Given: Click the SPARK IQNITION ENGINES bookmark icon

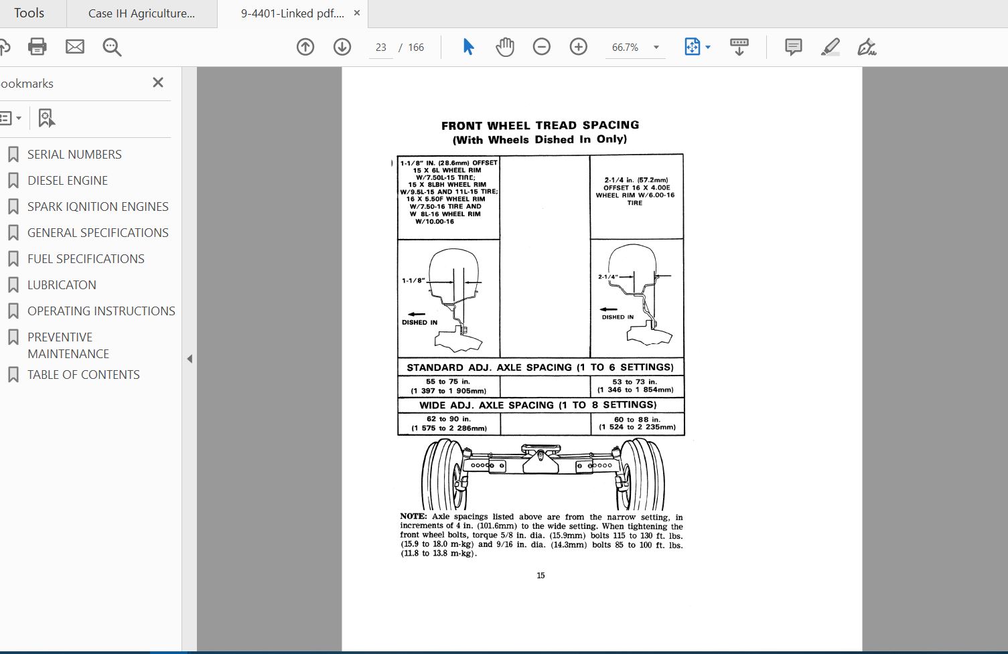Looking at the screenshot, I should coord(13,207).
